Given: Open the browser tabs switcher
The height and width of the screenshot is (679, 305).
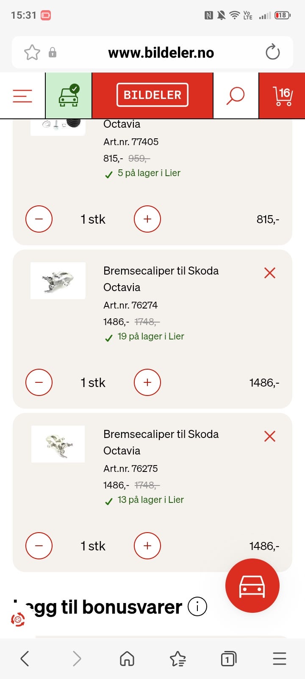Looking at the screenshot, I should [228, 659].
